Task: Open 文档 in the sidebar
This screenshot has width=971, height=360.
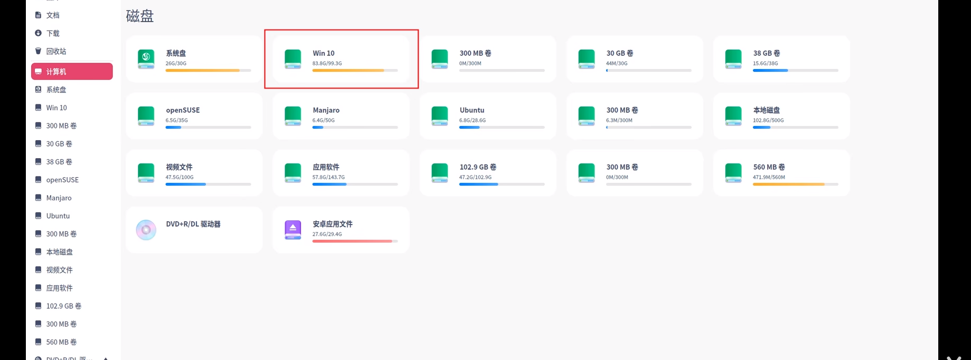Action: point(72,15)
